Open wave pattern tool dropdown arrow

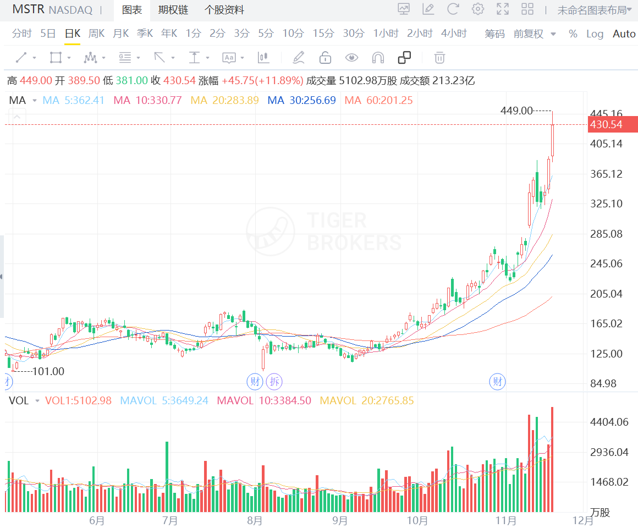(103, 58)
